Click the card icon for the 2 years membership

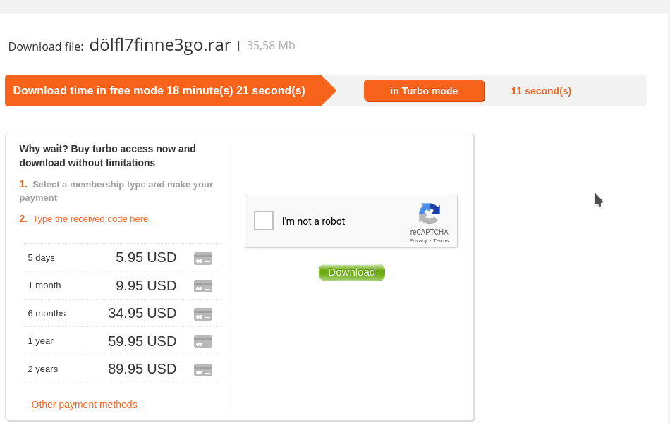203,369
